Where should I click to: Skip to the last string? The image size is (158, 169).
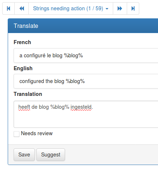(133, 8)
